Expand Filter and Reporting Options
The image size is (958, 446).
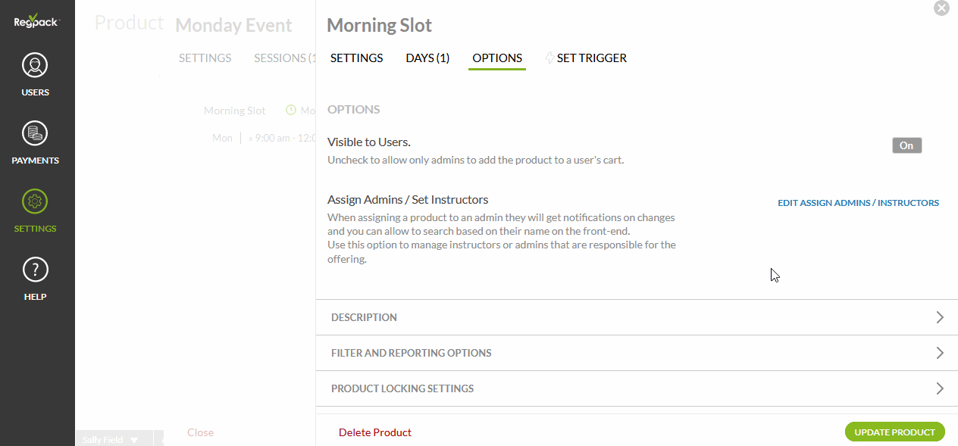point(940,353)
